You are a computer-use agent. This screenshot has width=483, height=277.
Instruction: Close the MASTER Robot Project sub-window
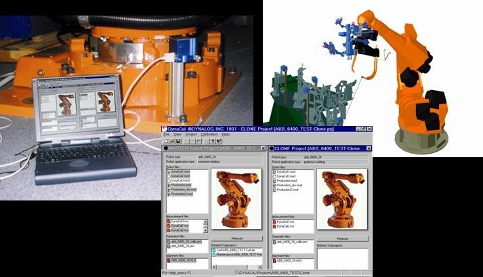tap(263, 148)
